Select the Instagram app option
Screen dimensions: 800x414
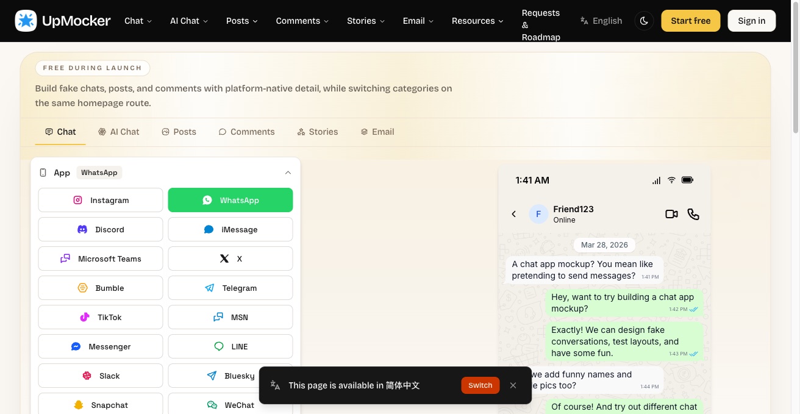101,200
